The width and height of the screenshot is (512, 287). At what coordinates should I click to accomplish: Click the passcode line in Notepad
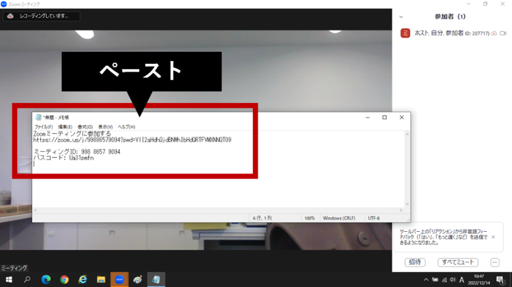[63, 158]
